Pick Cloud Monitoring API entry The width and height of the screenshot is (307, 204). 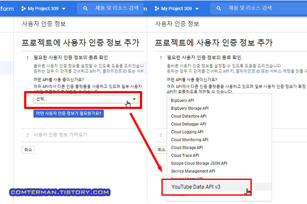pos(219,140)
